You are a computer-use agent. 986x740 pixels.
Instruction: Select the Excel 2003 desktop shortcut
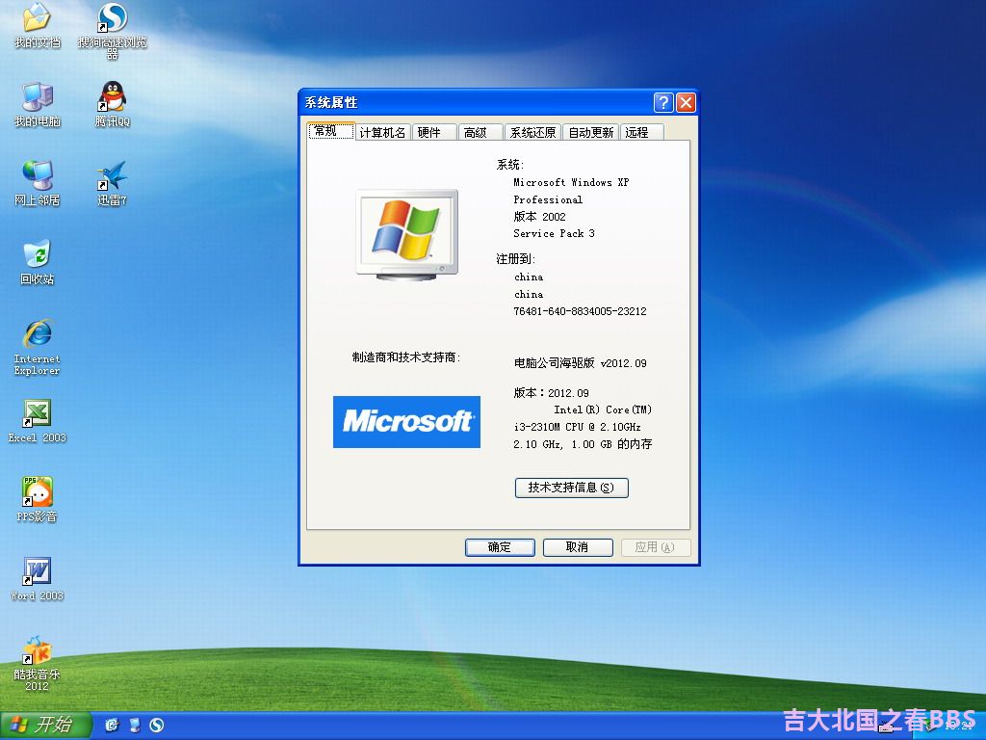click(x=38, y=420)
